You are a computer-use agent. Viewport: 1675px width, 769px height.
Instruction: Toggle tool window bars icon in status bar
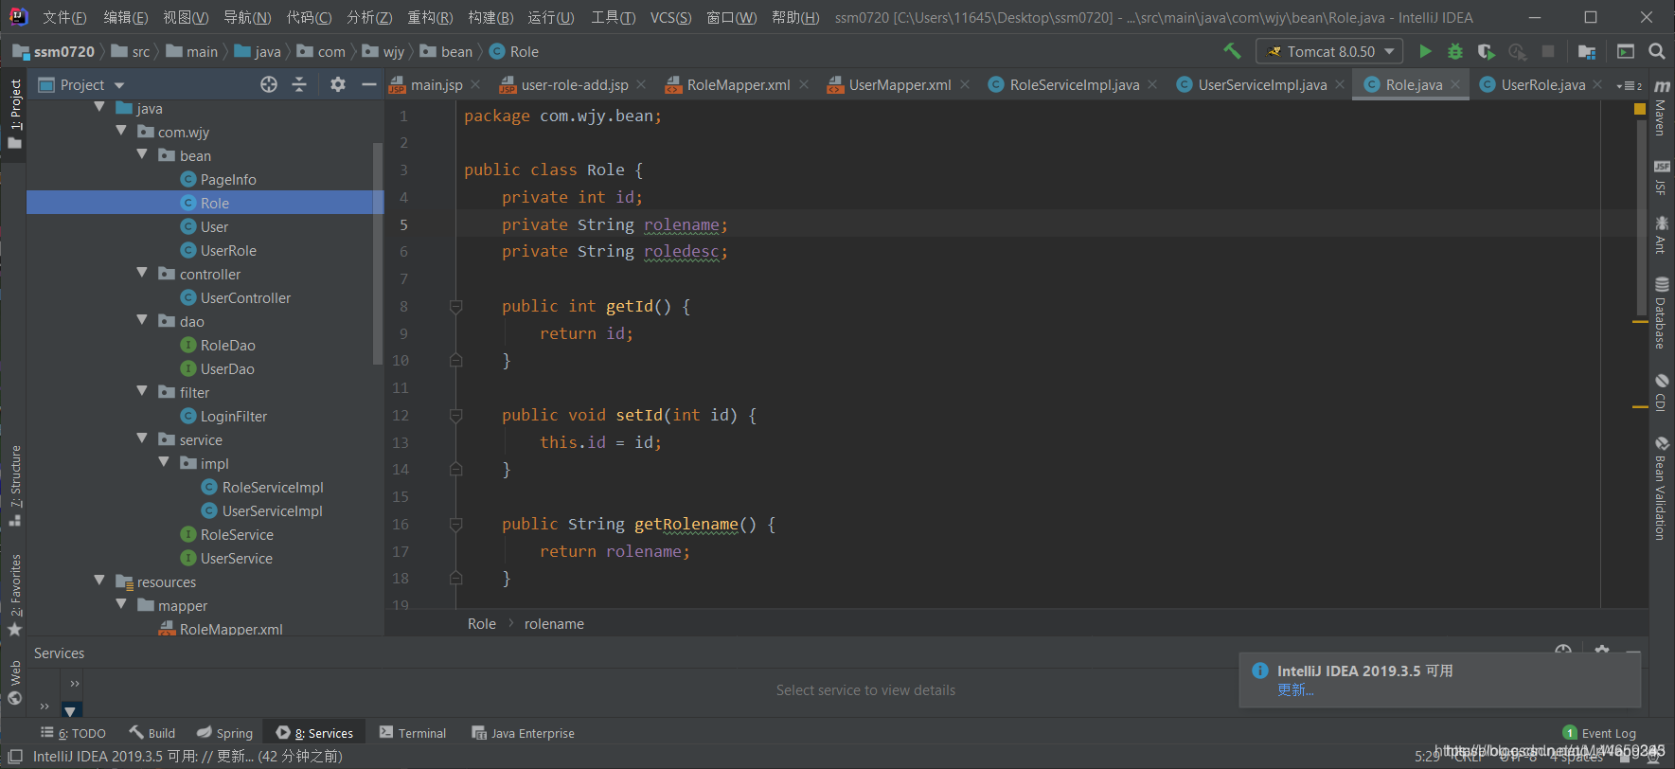tap(14, 756)
